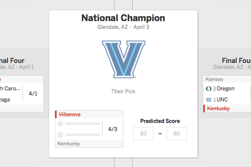Screen dimensions: 251x167
Task: Click the Oregon O team logo
Action: click(x=209, y=88)
